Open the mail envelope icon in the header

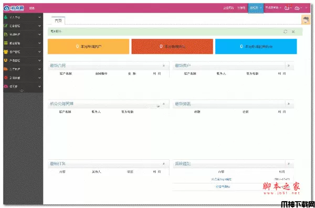pos(287,8)
